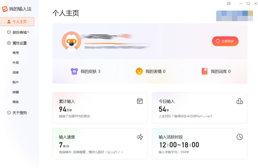The width and height of the screenshot is (258, 168).
Task: Click the 今日输入 card title
Action: point(167,101)
